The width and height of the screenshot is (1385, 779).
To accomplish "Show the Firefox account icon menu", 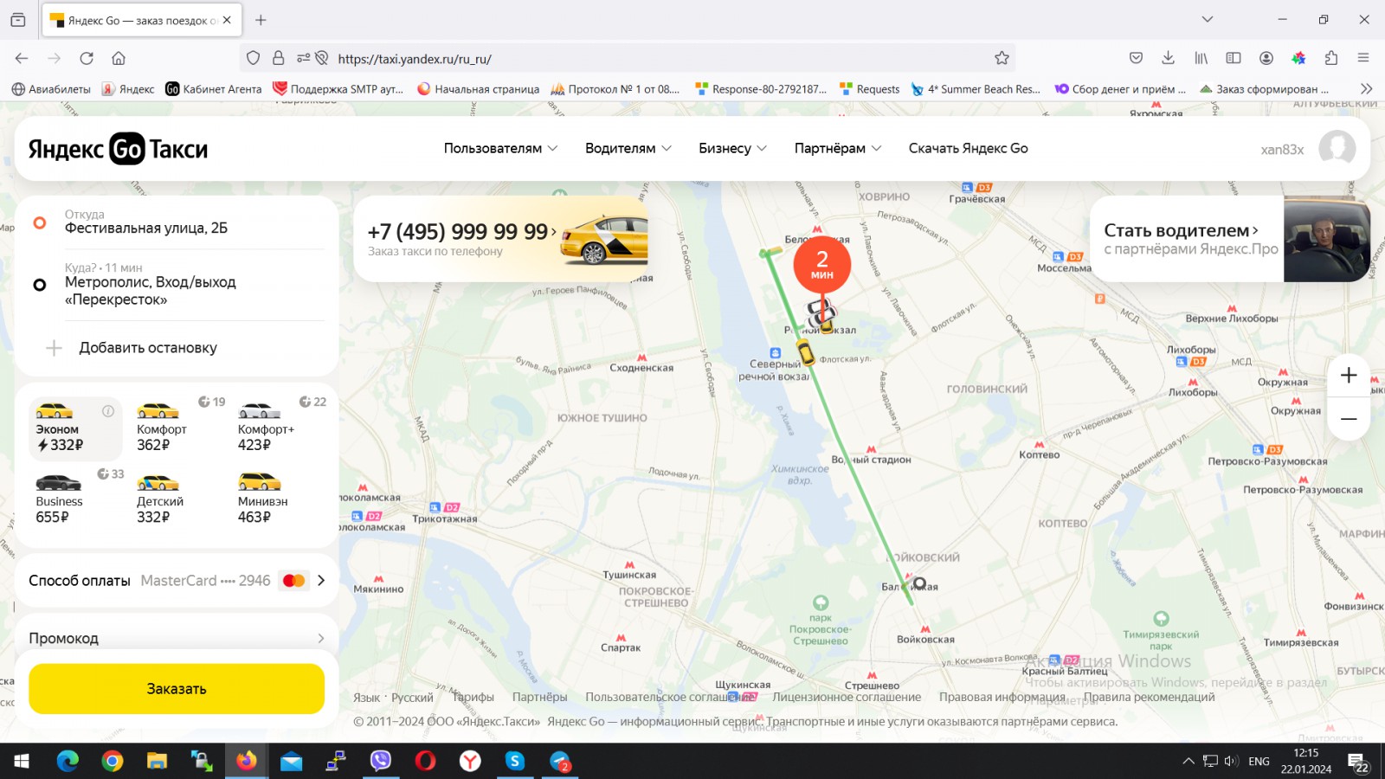I will pyautogui.click(x=1266, y=58).
